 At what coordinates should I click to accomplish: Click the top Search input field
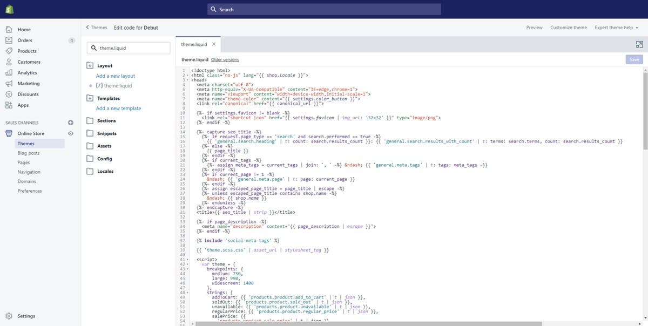324,9
